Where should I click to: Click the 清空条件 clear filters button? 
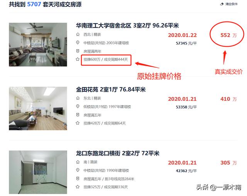pos(229,4)
